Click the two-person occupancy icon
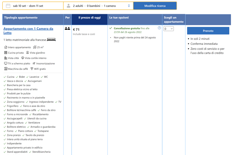The width and height of the screenshot is (234, 155). tap(67, 28)
